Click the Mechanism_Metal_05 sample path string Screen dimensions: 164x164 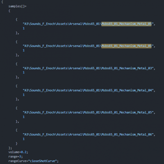[x=89, y=112]
